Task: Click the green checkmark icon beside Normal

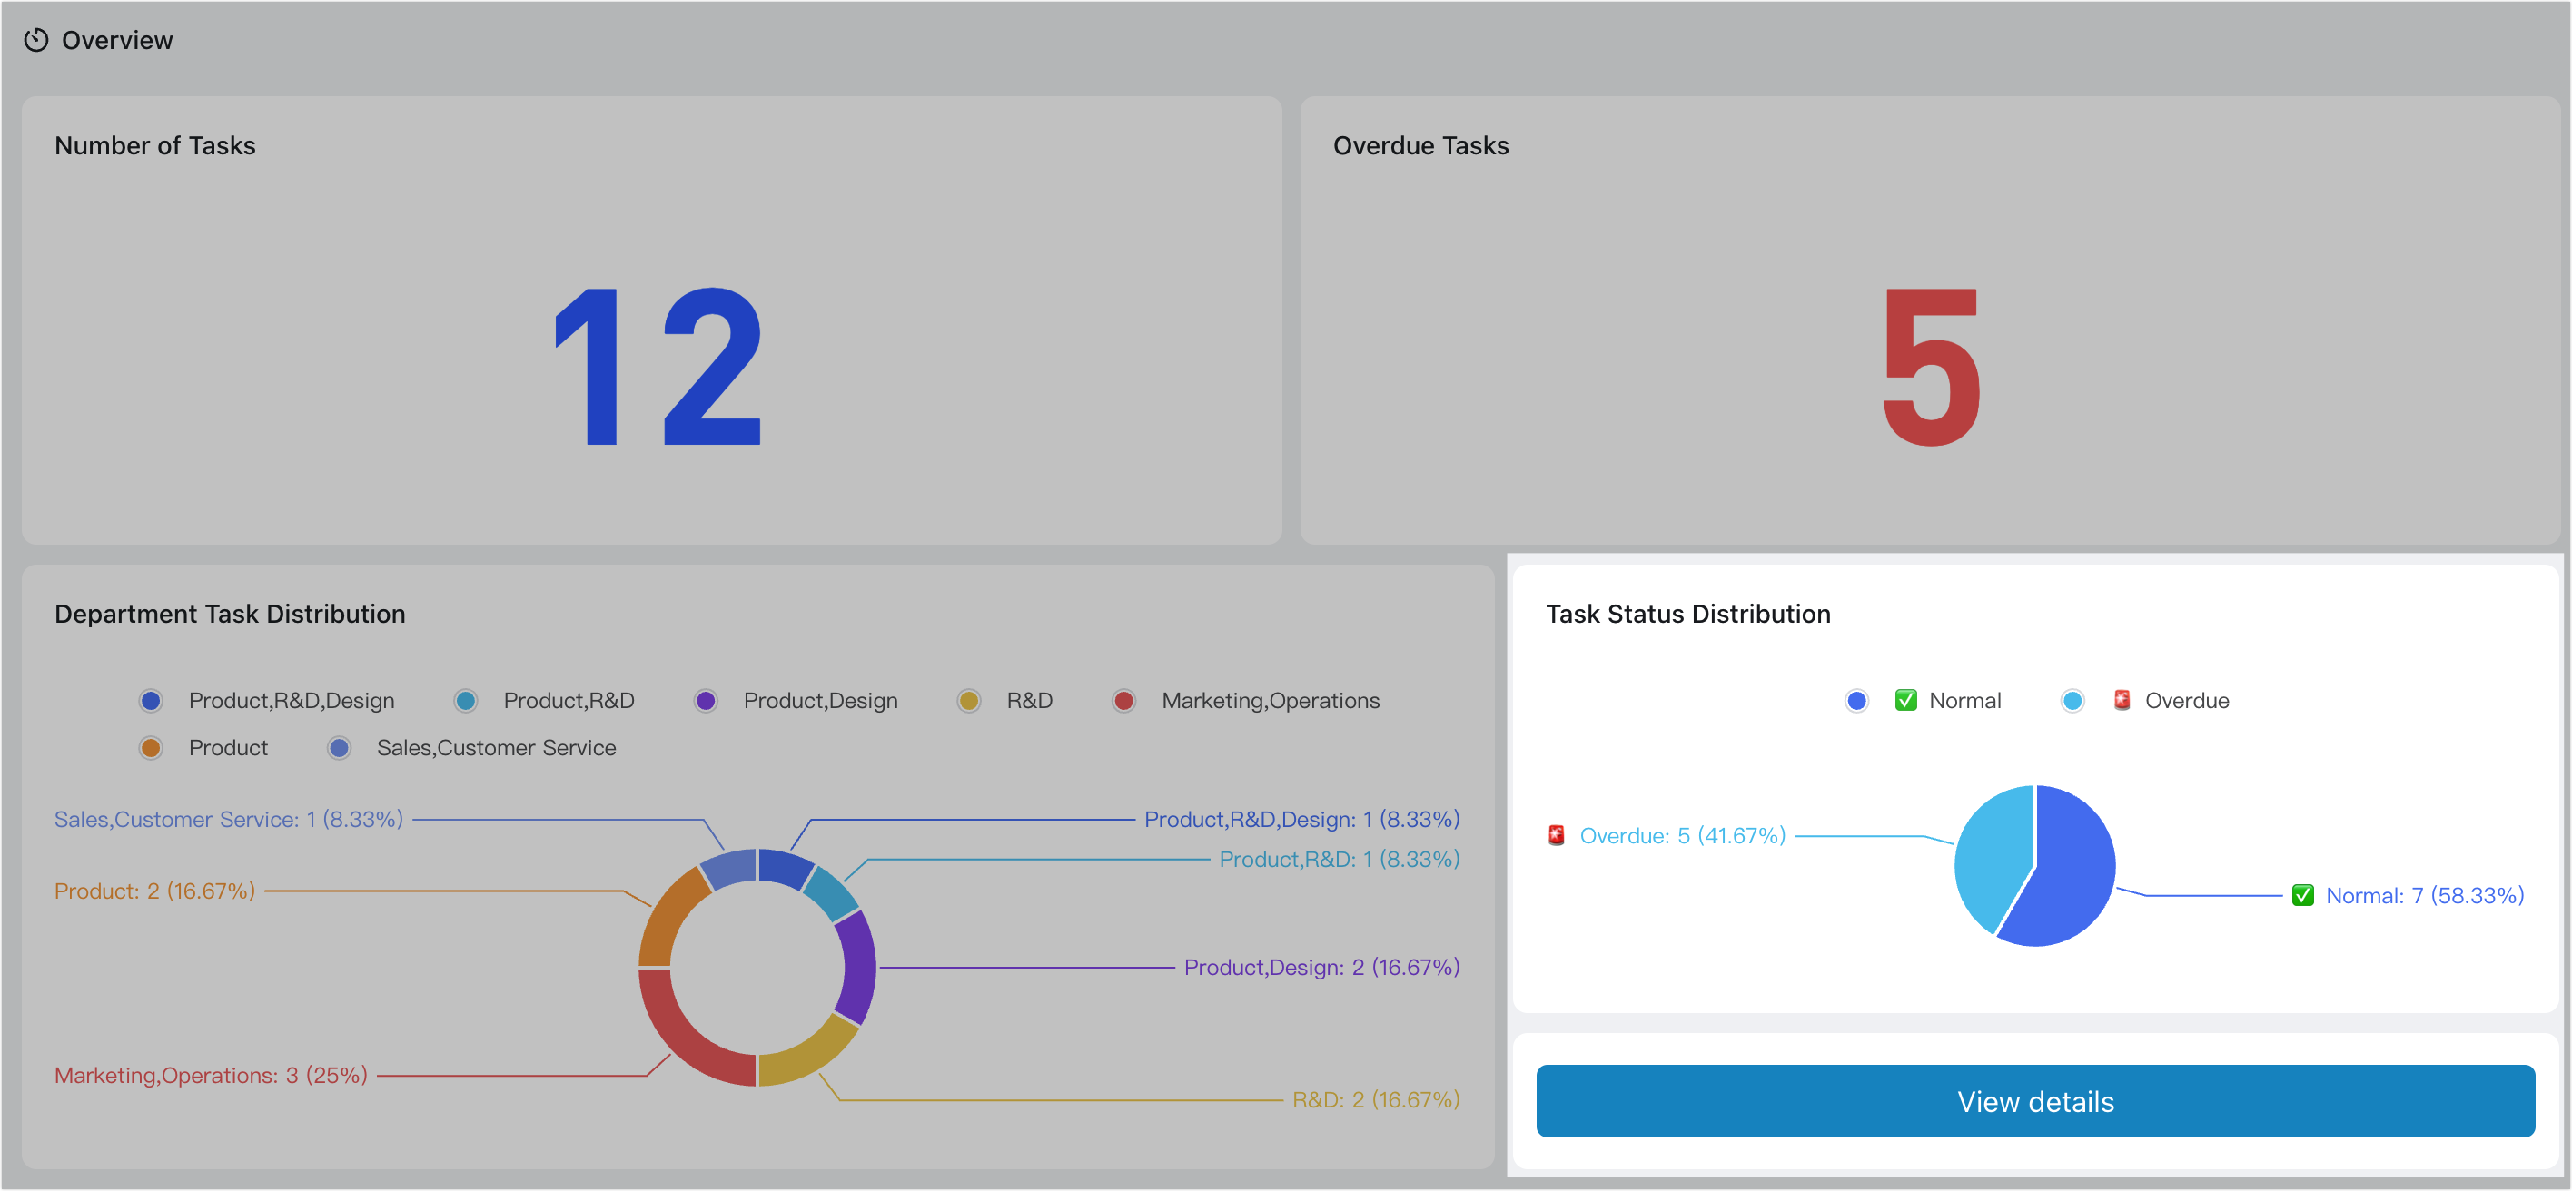Action: 1906,700
